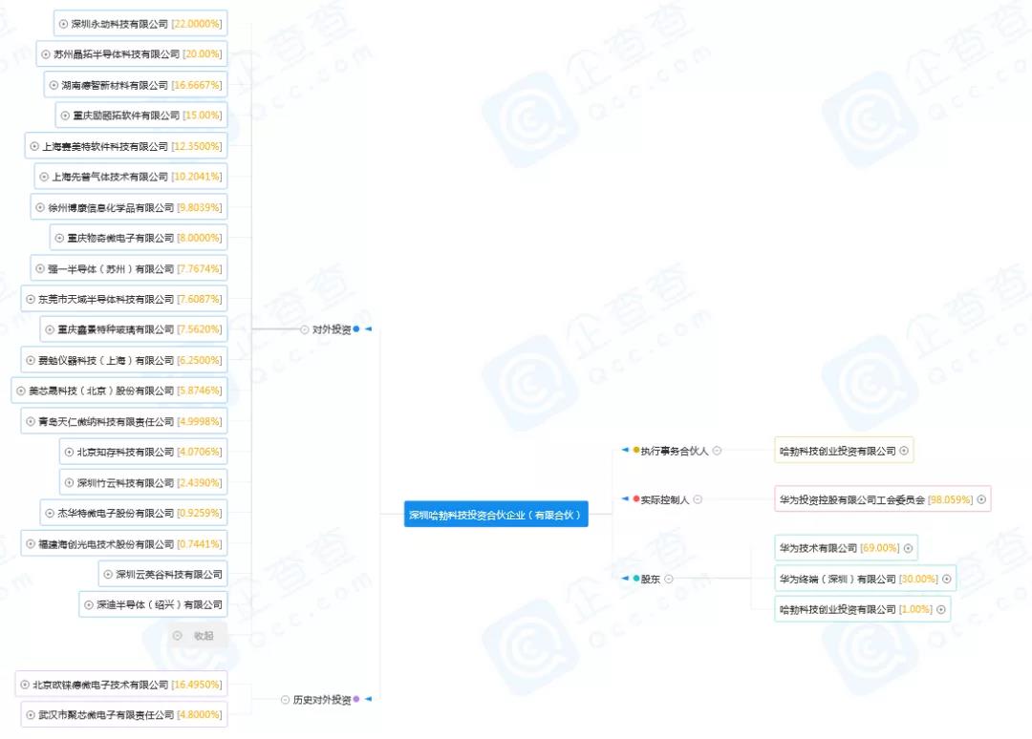Viewport: 1032px width, 739px height.
Task: Select the node 深迪半导体（绍兴）有限公司
Action: point(153,603)
